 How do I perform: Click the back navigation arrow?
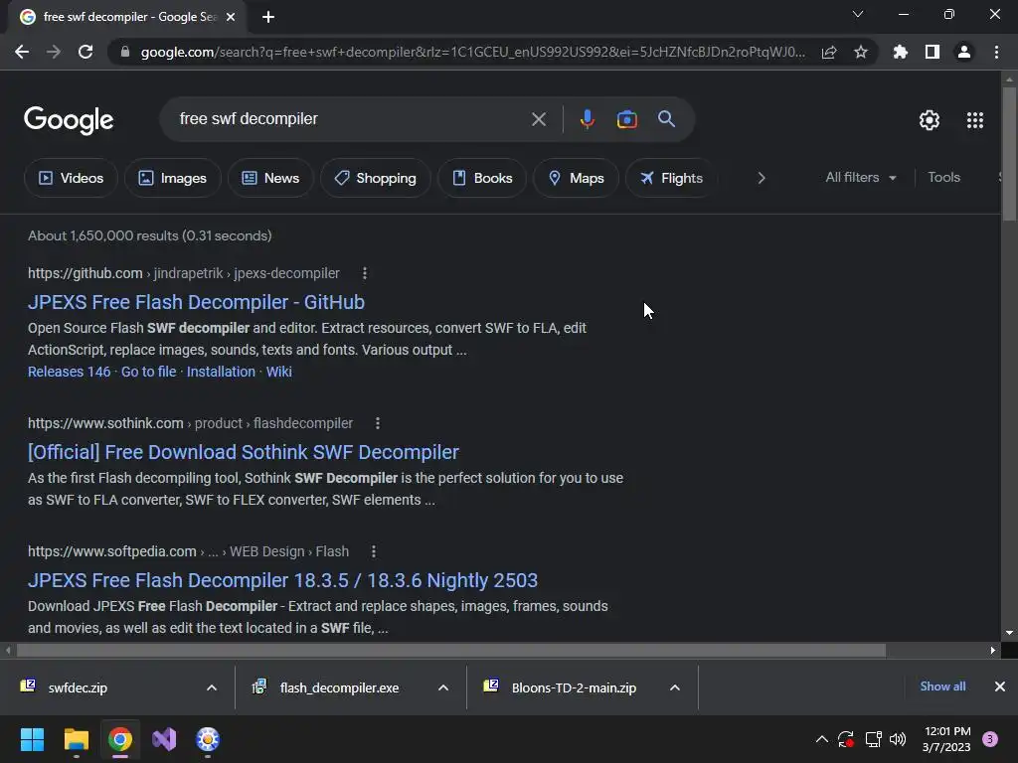click(x=22, y=52)
